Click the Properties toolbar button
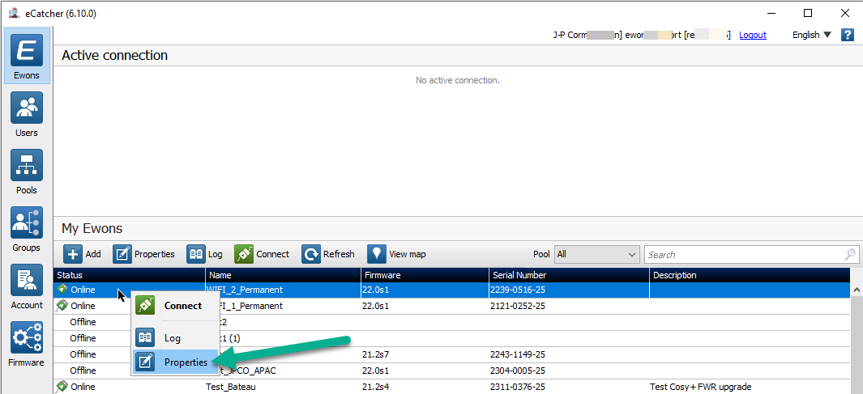This screenshot has width=863, height=394. click(143, 254)
